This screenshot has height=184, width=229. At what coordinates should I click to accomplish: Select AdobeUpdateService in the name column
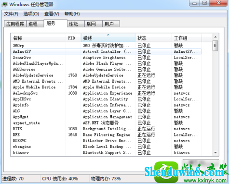[33, 75]
